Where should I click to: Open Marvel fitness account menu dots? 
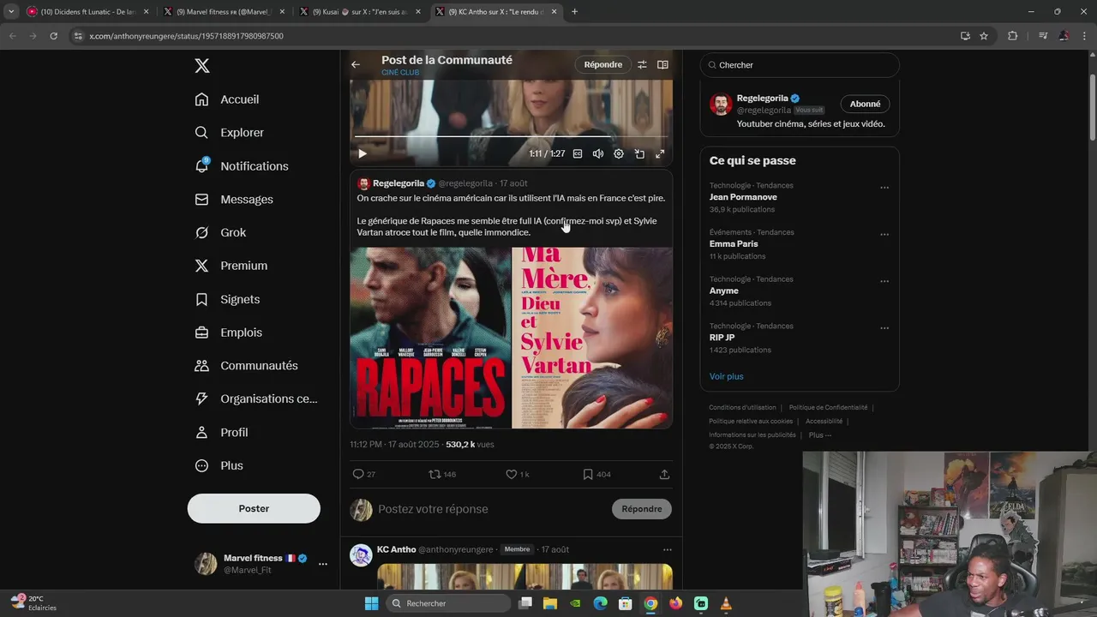click(323, 564)
